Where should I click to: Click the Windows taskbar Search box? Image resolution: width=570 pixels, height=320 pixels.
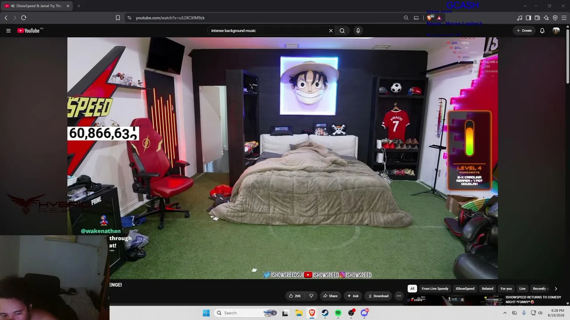click(246, 313)
